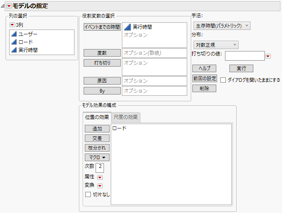Click the By role button

pyautogui.click(x=102, y=91)
